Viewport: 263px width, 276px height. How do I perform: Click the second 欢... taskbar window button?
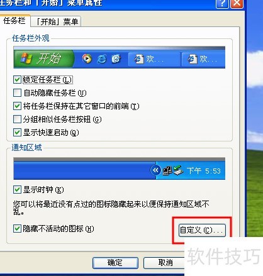point(203,59)
